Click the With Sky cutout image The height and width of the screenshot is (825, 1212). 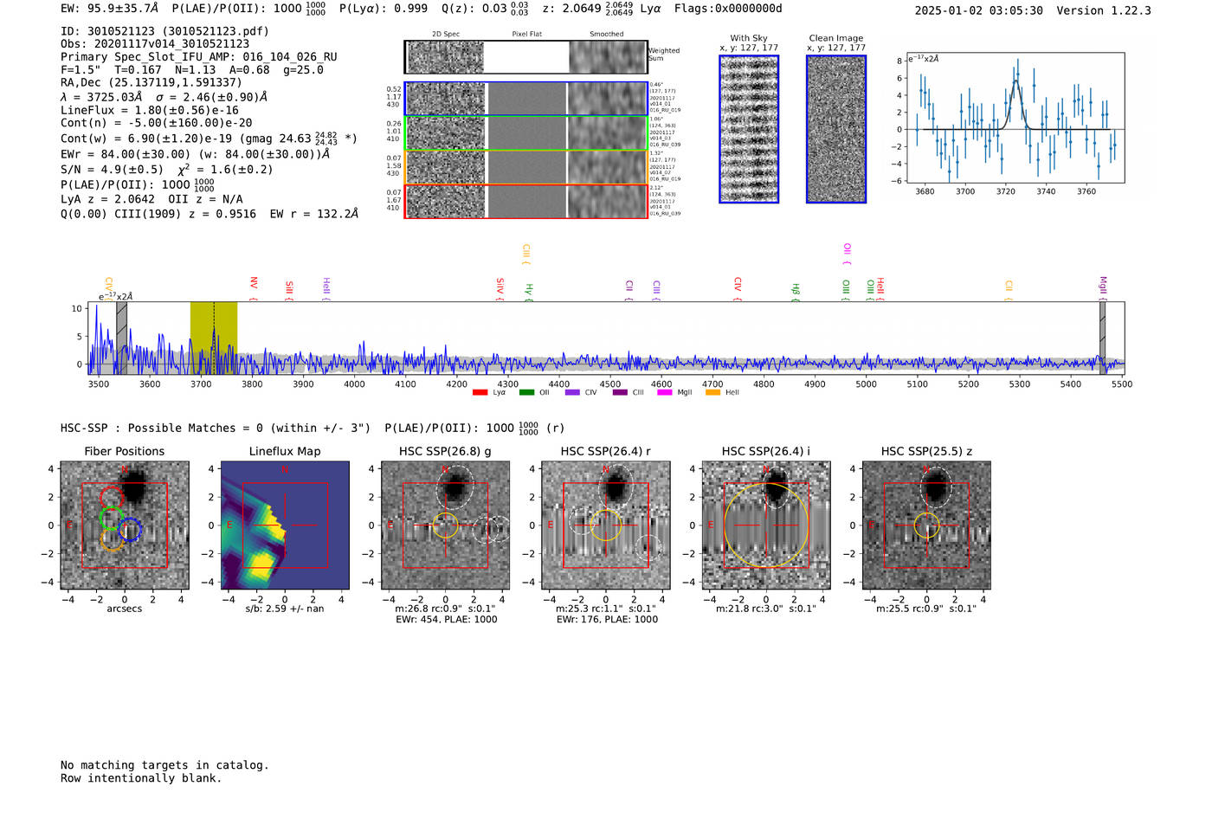coord(749,129)
